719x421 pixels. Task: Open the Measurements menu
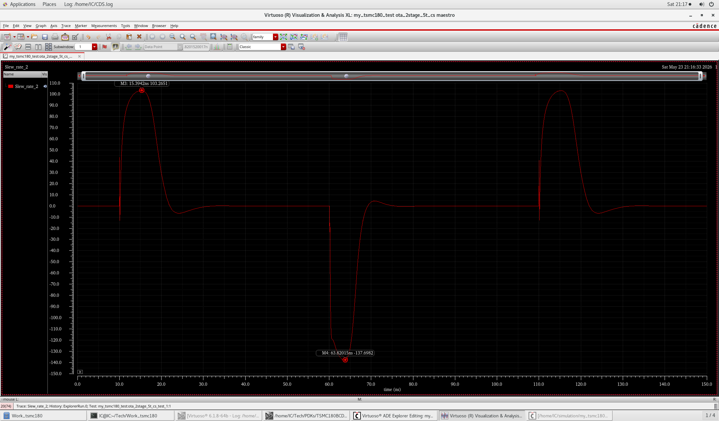point(104,26)
